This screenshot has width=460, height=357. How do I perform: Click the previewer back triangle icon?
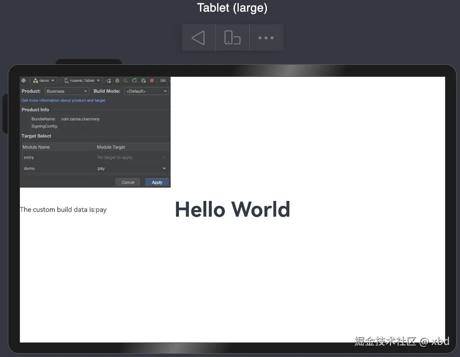(198, 37)
